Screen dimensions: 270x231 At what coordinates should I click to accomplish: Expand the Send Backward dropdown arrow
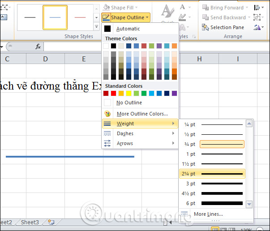(x=249, y=17)
